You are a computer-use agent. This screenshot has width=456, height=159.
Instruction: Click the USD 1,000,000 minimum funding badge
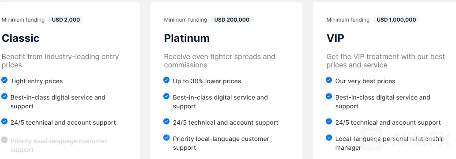coord(396,20)
